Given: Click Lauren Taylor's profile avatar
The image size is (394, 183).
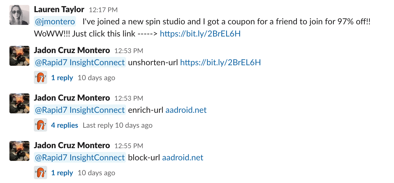Looking at the screenshot, I should pyautogui.click(x=19, y=15).
